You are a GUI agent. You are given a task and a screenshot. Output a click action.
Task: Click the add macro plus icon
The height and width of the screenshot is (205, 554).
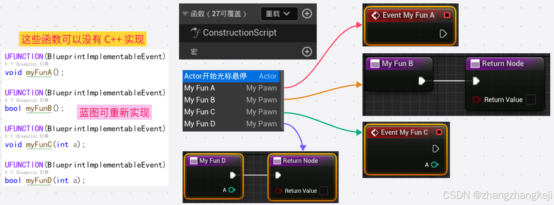pyautogui.click(x=307, y=51)
